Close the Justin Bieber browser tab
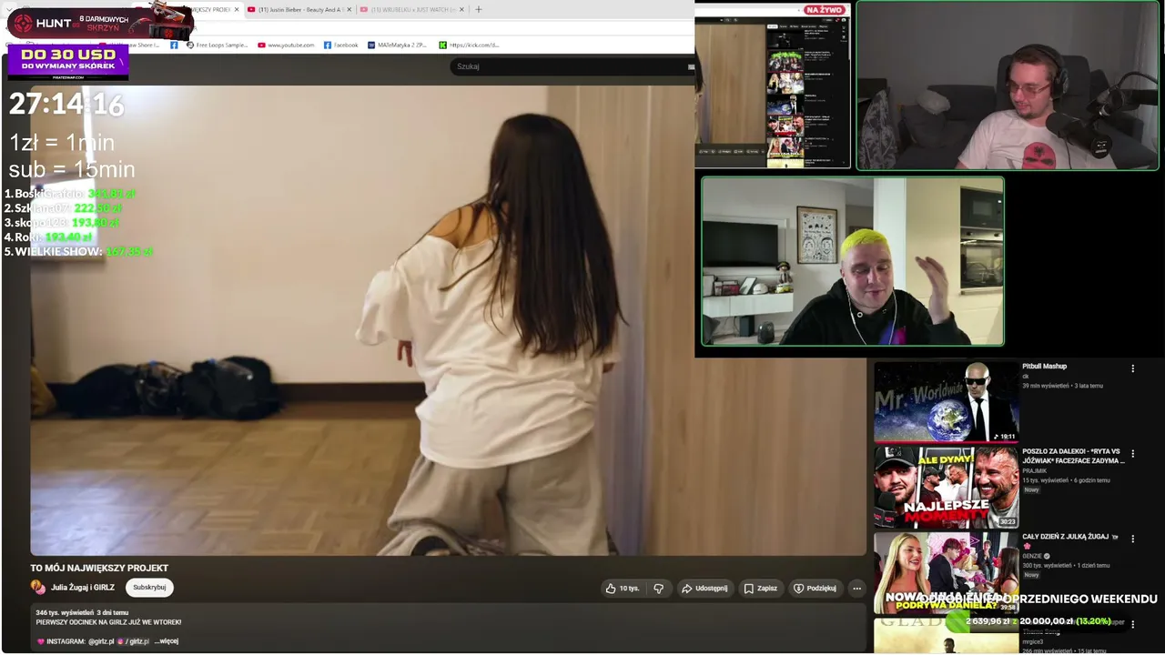The height and width of the screenshot is (655, 1165). (349, 10)
